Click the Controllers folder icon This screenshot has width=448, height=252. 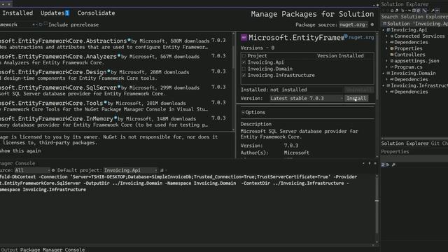coord(392,55)
